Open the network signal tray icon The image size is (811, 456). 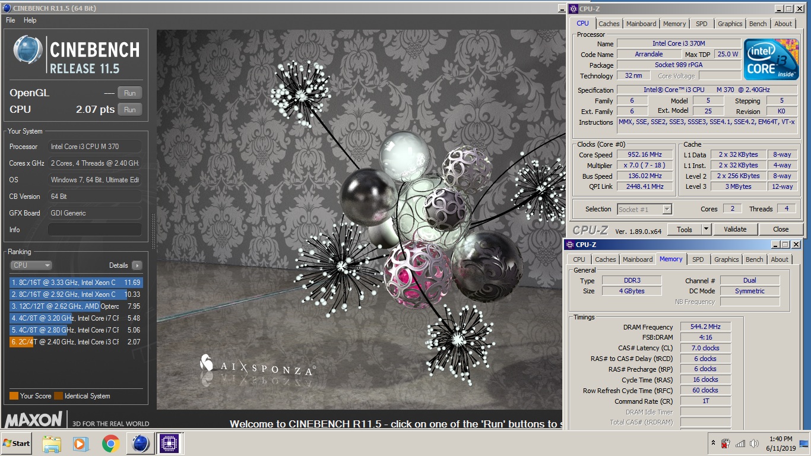click(740, 444)
